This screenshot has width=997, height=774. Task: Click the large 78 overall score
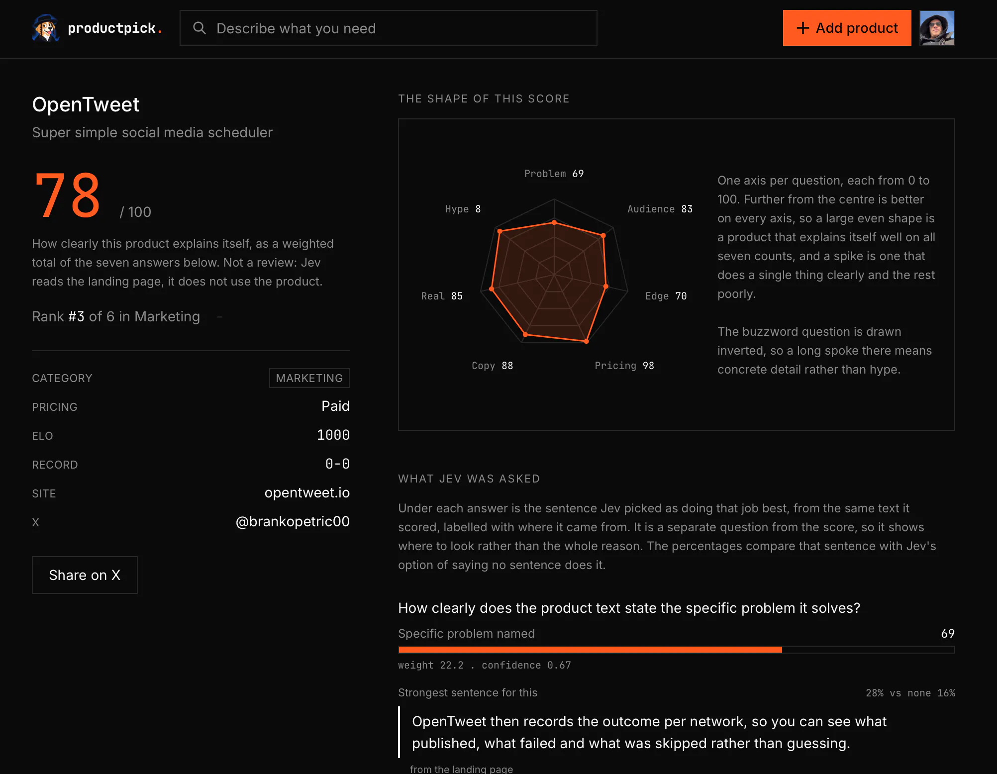(x=67, y=195)
